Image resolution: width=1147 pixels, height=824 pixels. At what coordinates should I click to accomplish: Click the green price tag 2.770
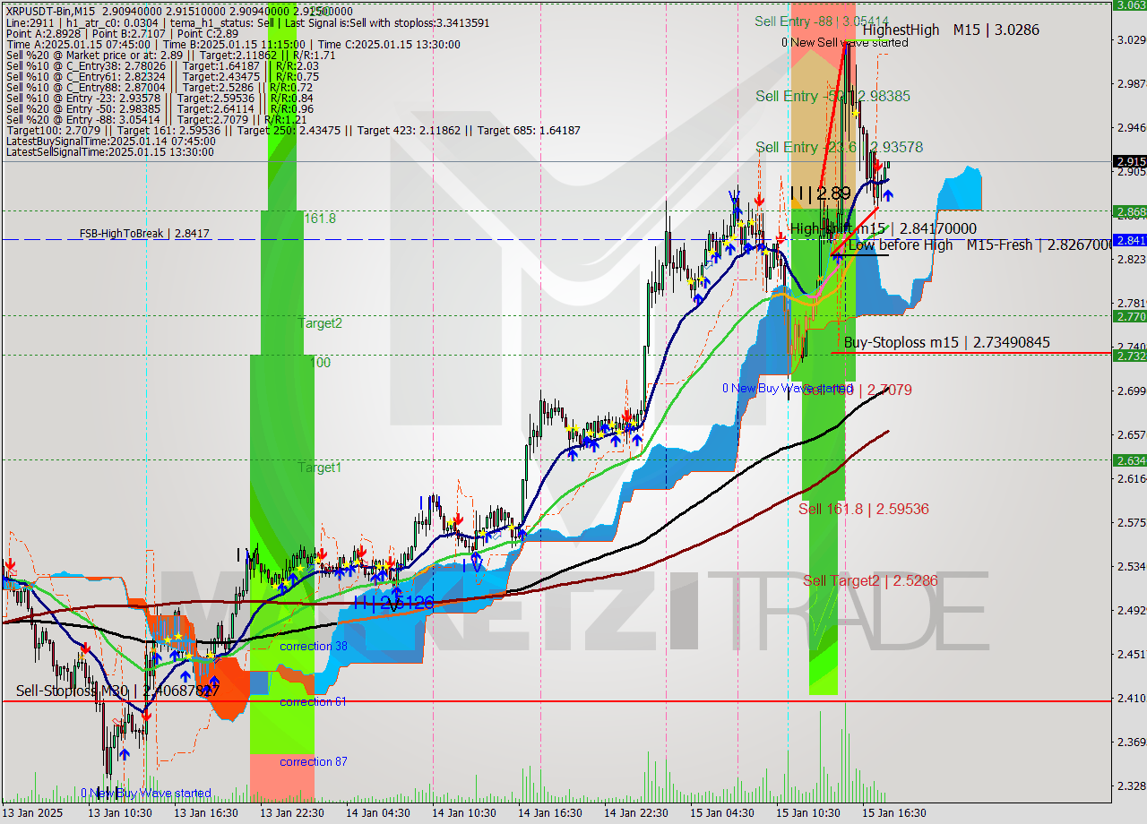(x=1129, y=316)
